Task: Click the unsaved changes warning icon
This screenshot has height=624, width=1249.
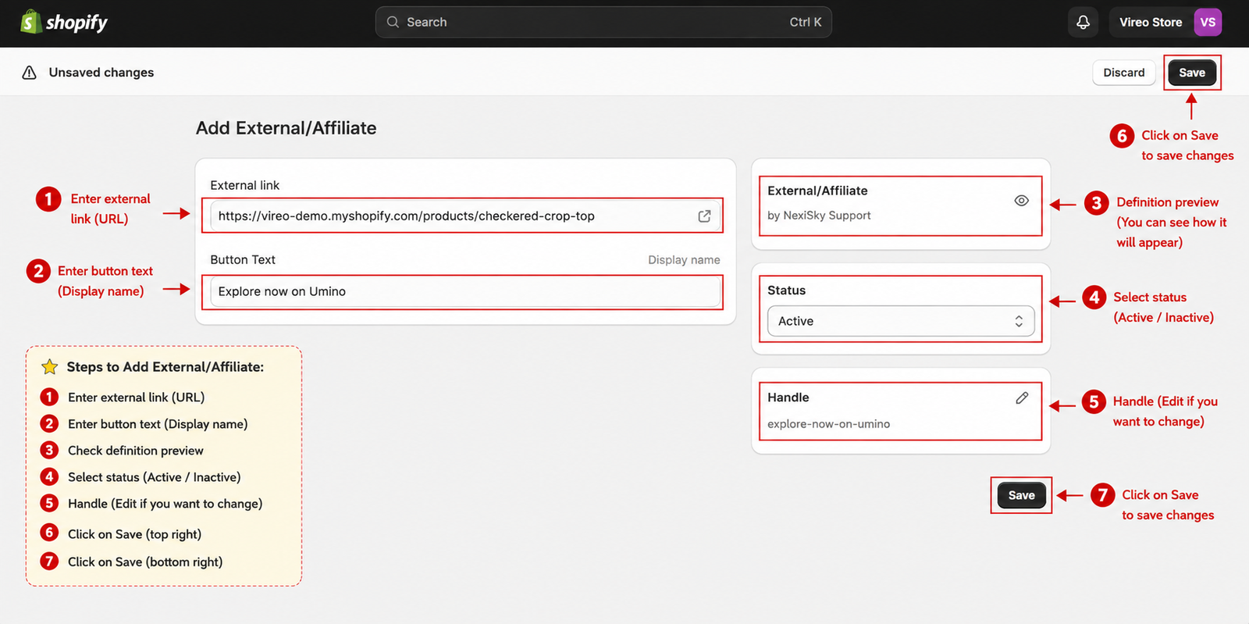Action: (29, 73)
